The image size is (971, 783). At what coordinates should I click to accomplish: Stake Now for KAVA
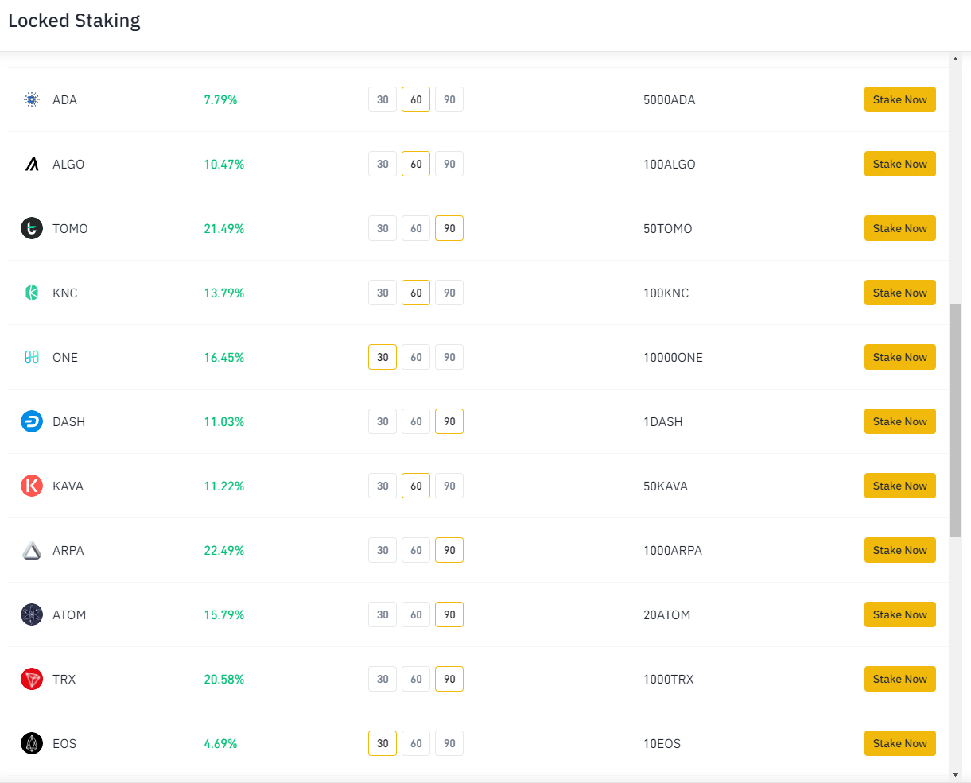(900, 486)
